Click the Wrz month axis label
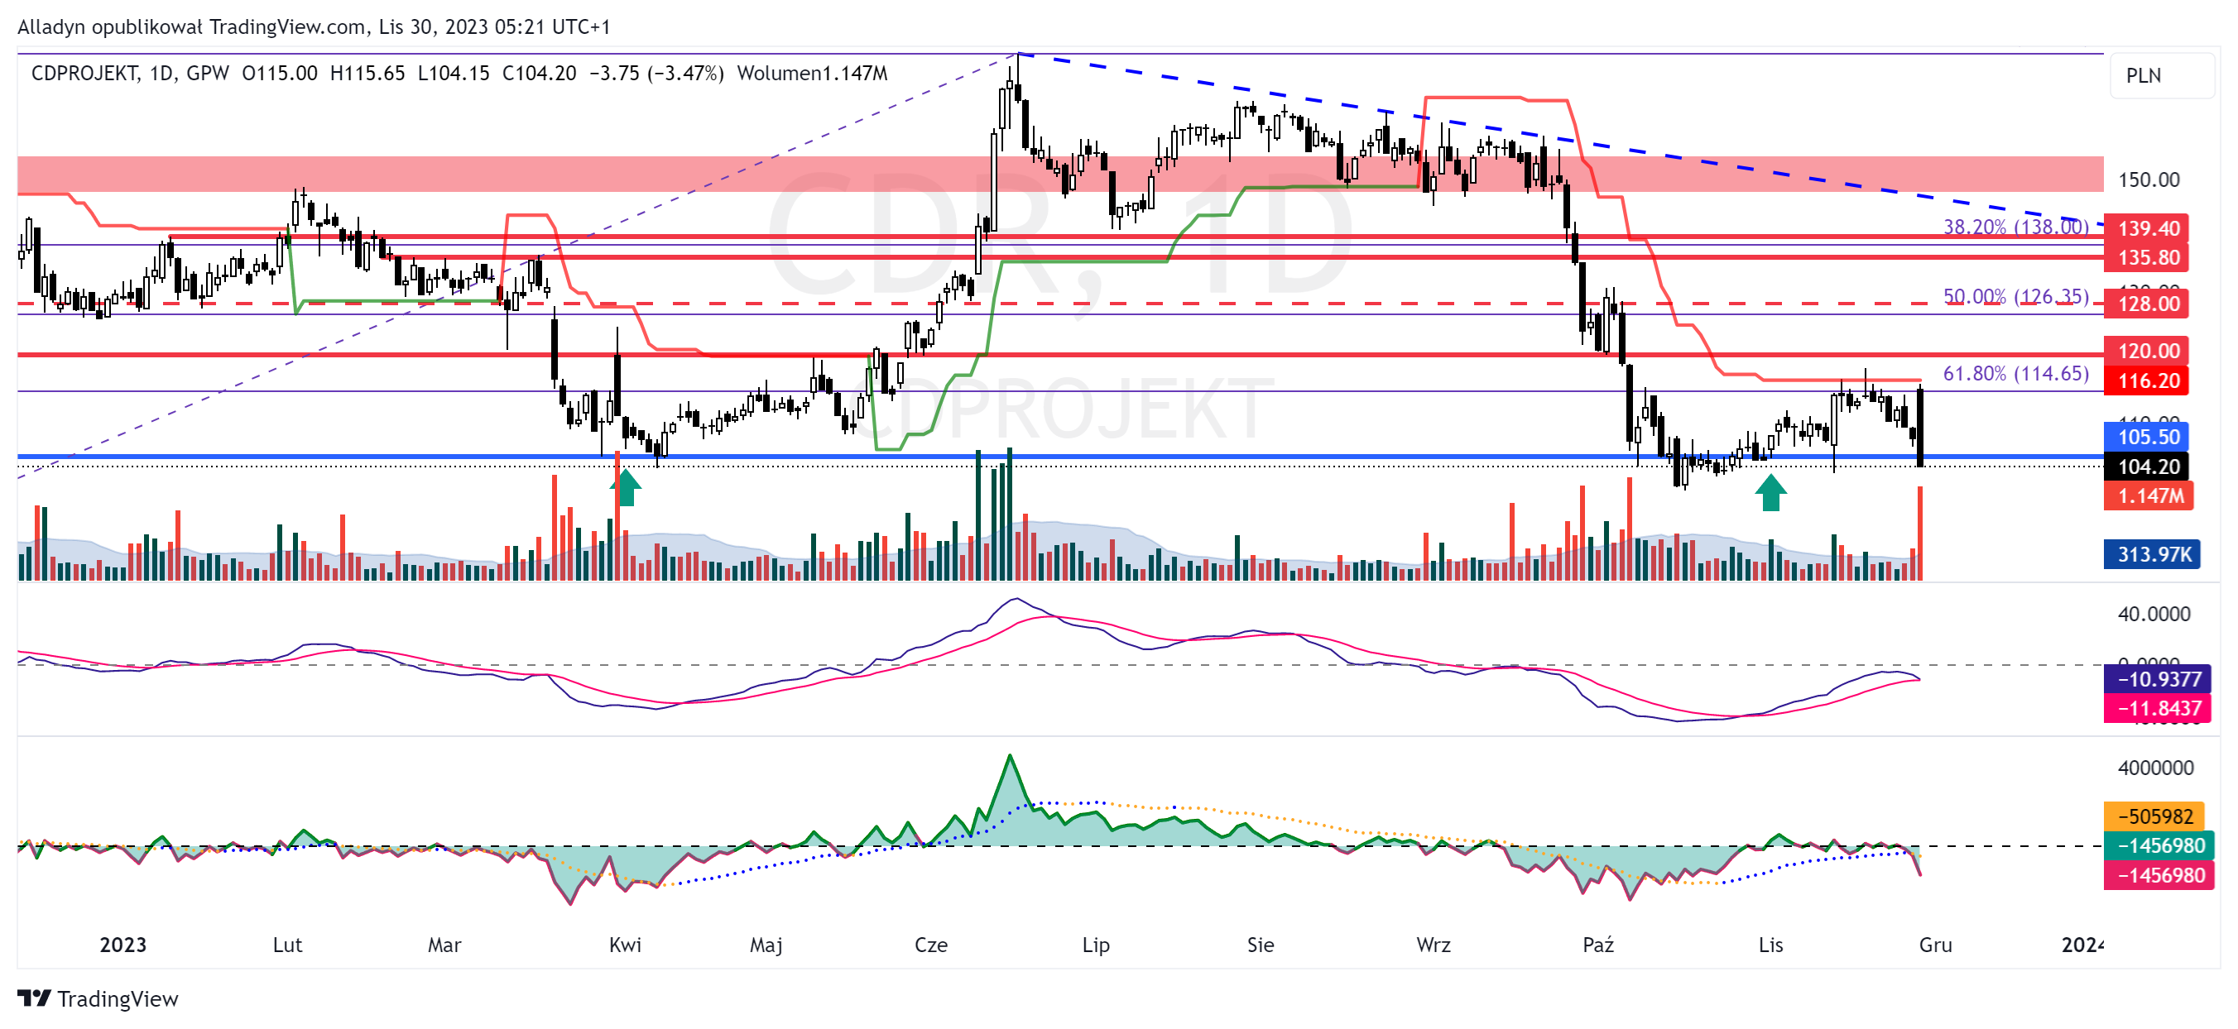The image size is (2238, 1029). 1434,945
